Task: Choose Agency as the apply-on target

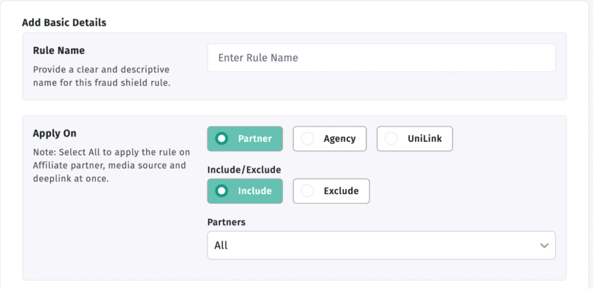Action: click(x=330, y=139)
